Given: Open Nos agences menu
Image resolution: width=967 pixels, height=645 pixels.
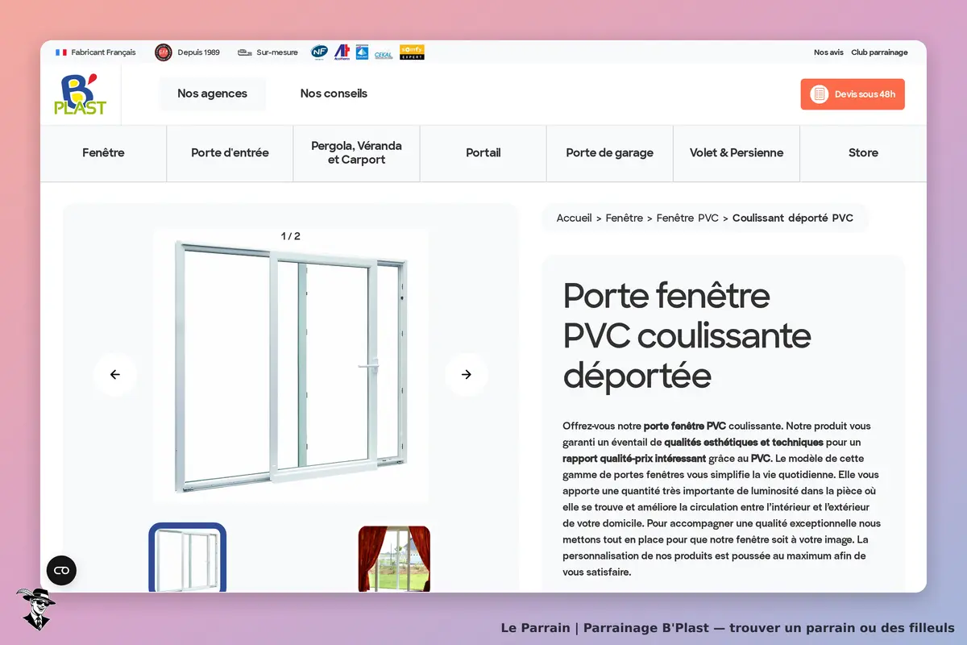Looking at the screenshot, I should pyautogui.click(x=212, y=94).
